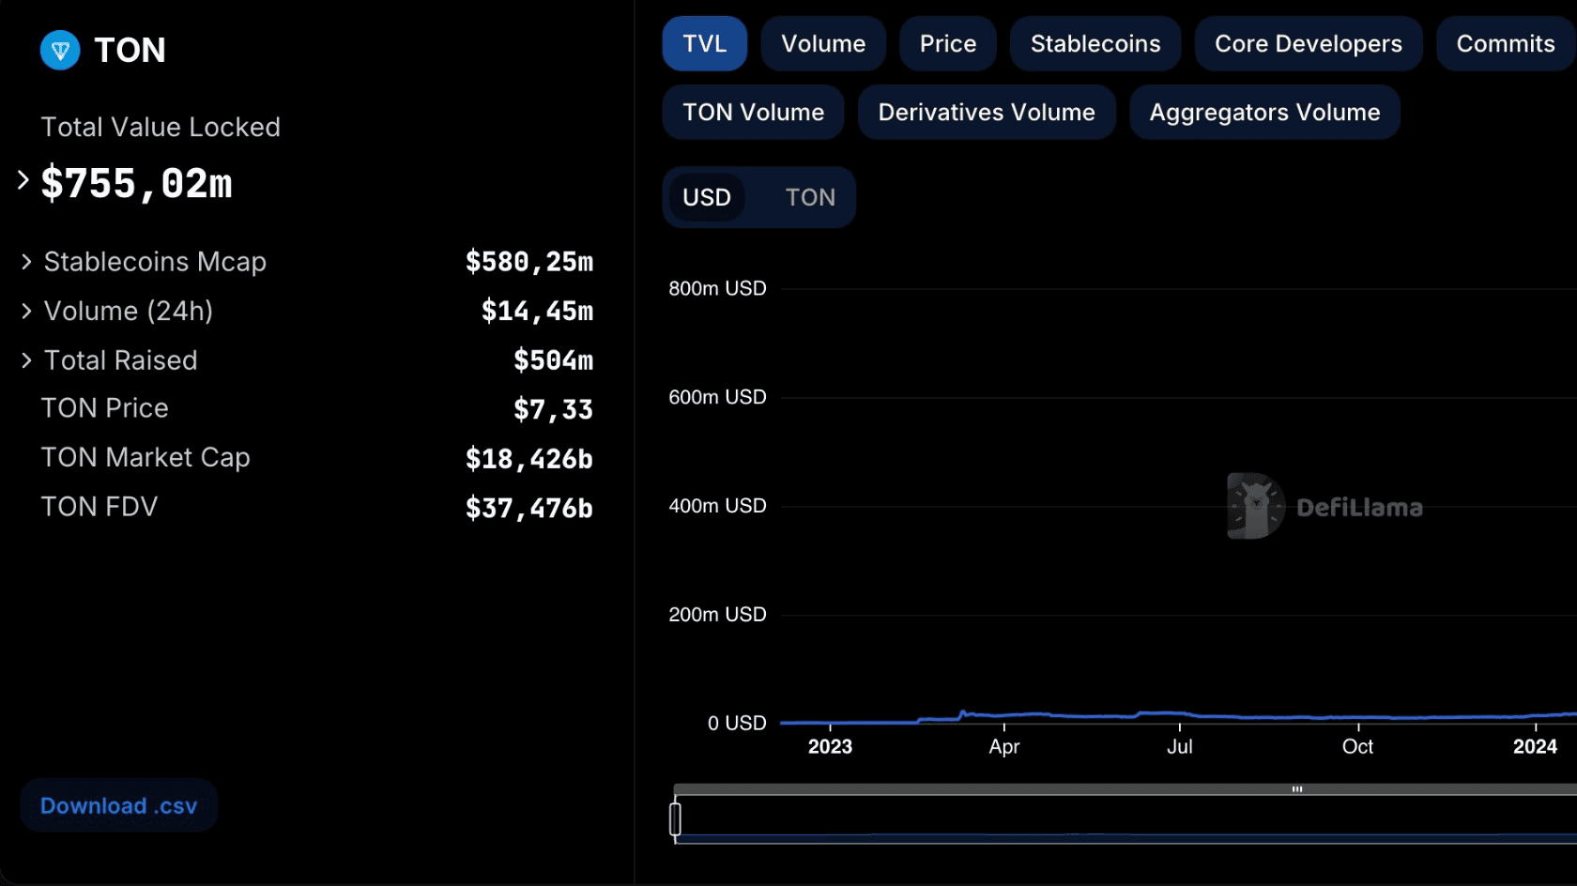Expand the Total Value Locked breakdown

23,179
